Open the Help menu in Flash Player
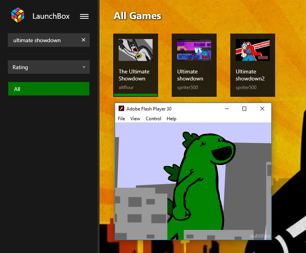The height and width of the screenshot is (253, 306). [x=171, y=119]
